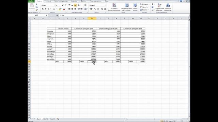Open the Delete cells (Удалить) dropdown
The width and height of the screenshot is (218, 122).
pyautogui.click(x=144, y=7)
